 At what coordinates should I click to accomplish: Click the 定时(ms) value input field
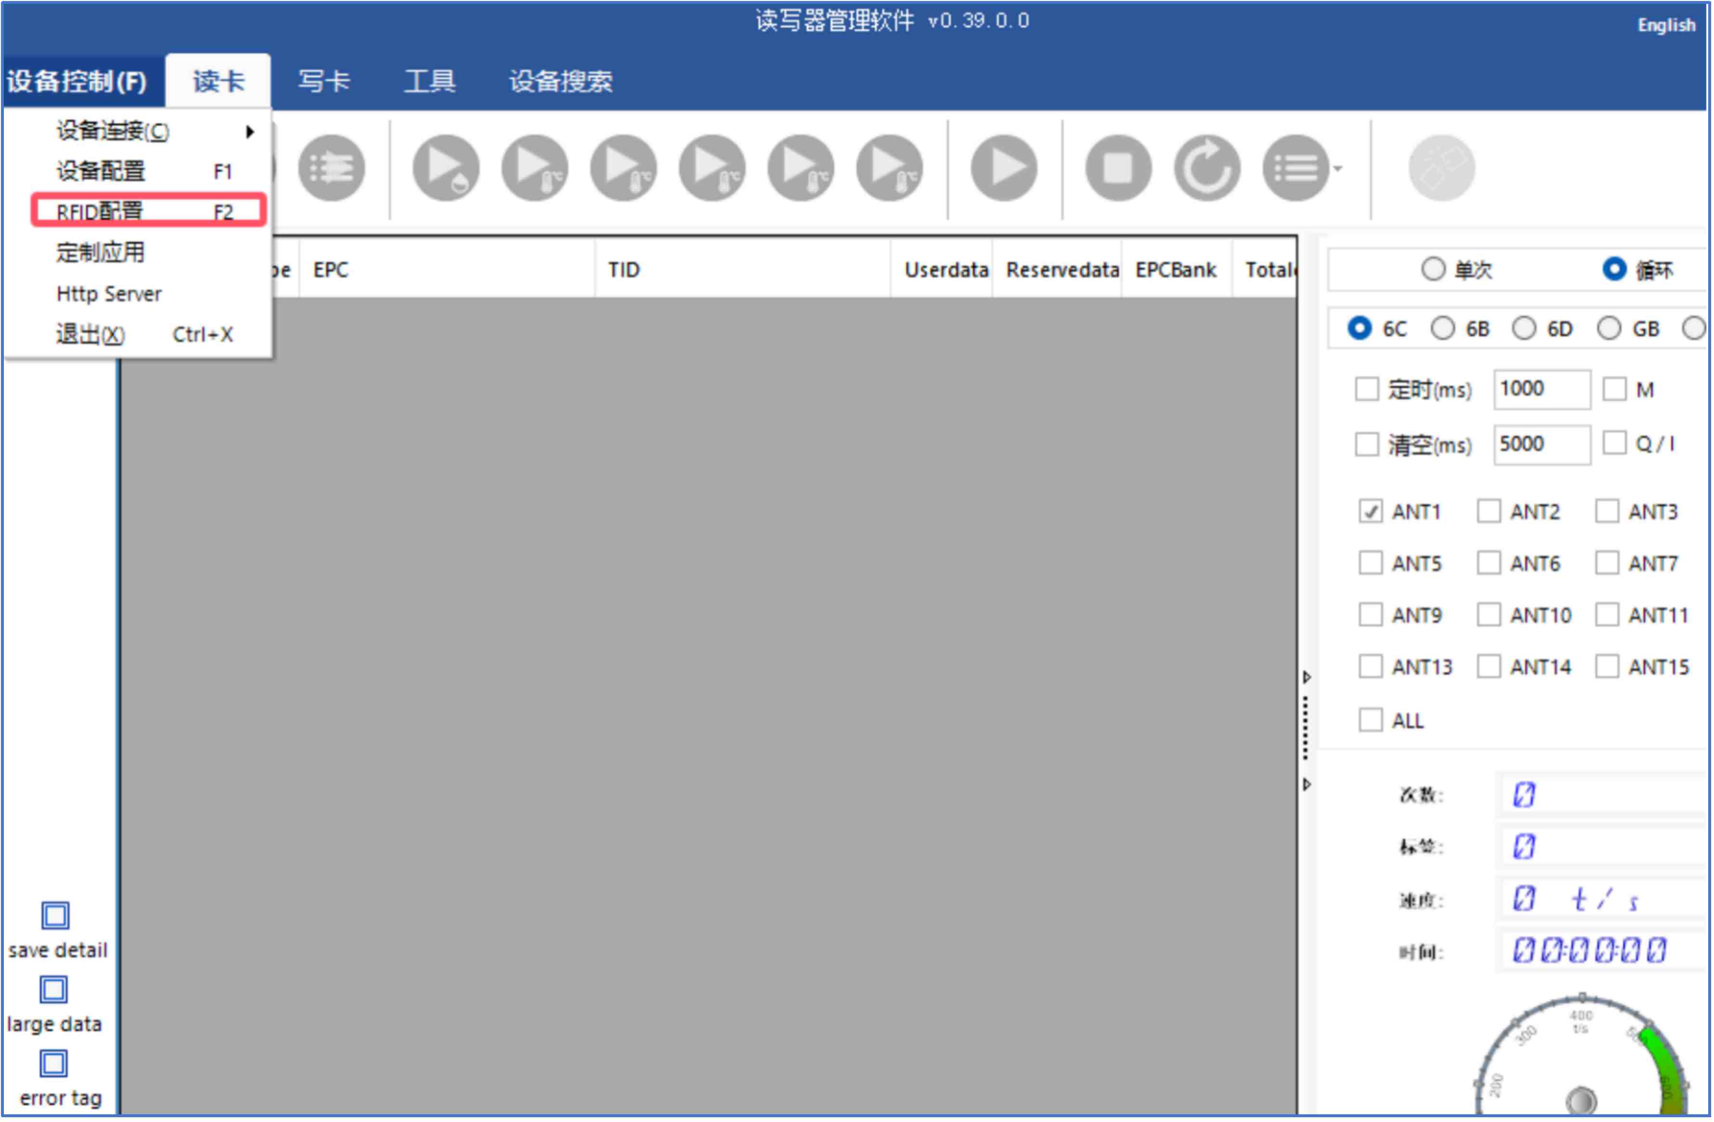click(1541, 389)
